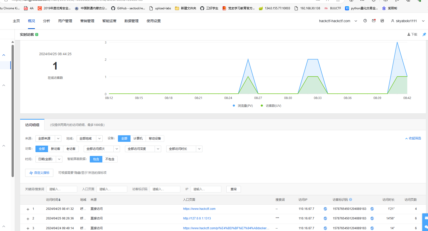Open the 全部访问时长 dropdown
The height and width of the screenshot is (231, 428).
pyautogui.click(x=184, y=149)
